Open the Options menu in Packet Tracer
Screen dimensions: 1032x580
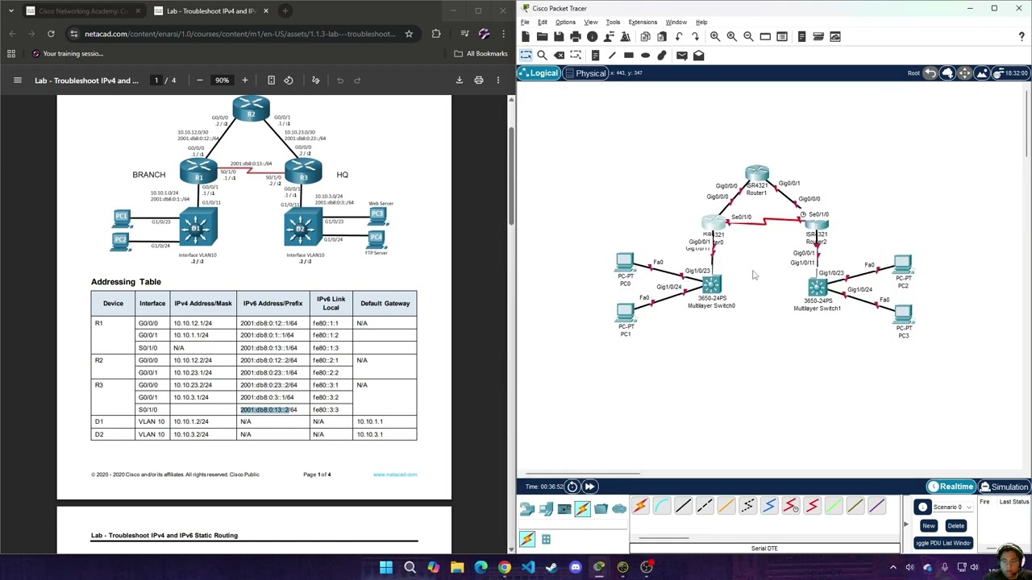tap(565, 22)
